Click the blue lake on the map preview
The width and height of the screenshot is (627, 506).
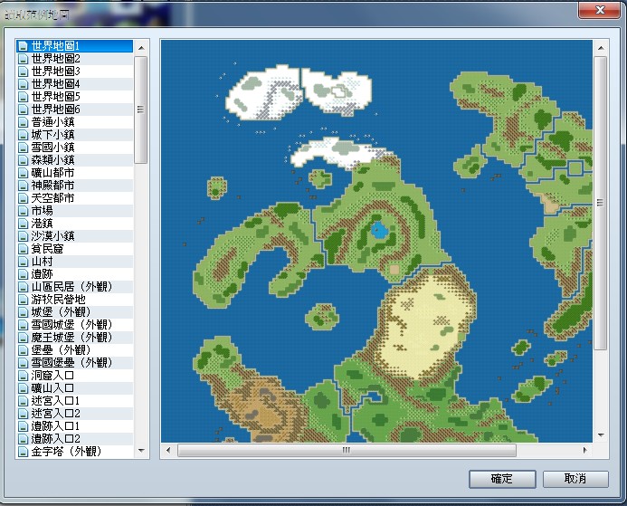coord(379,231)
